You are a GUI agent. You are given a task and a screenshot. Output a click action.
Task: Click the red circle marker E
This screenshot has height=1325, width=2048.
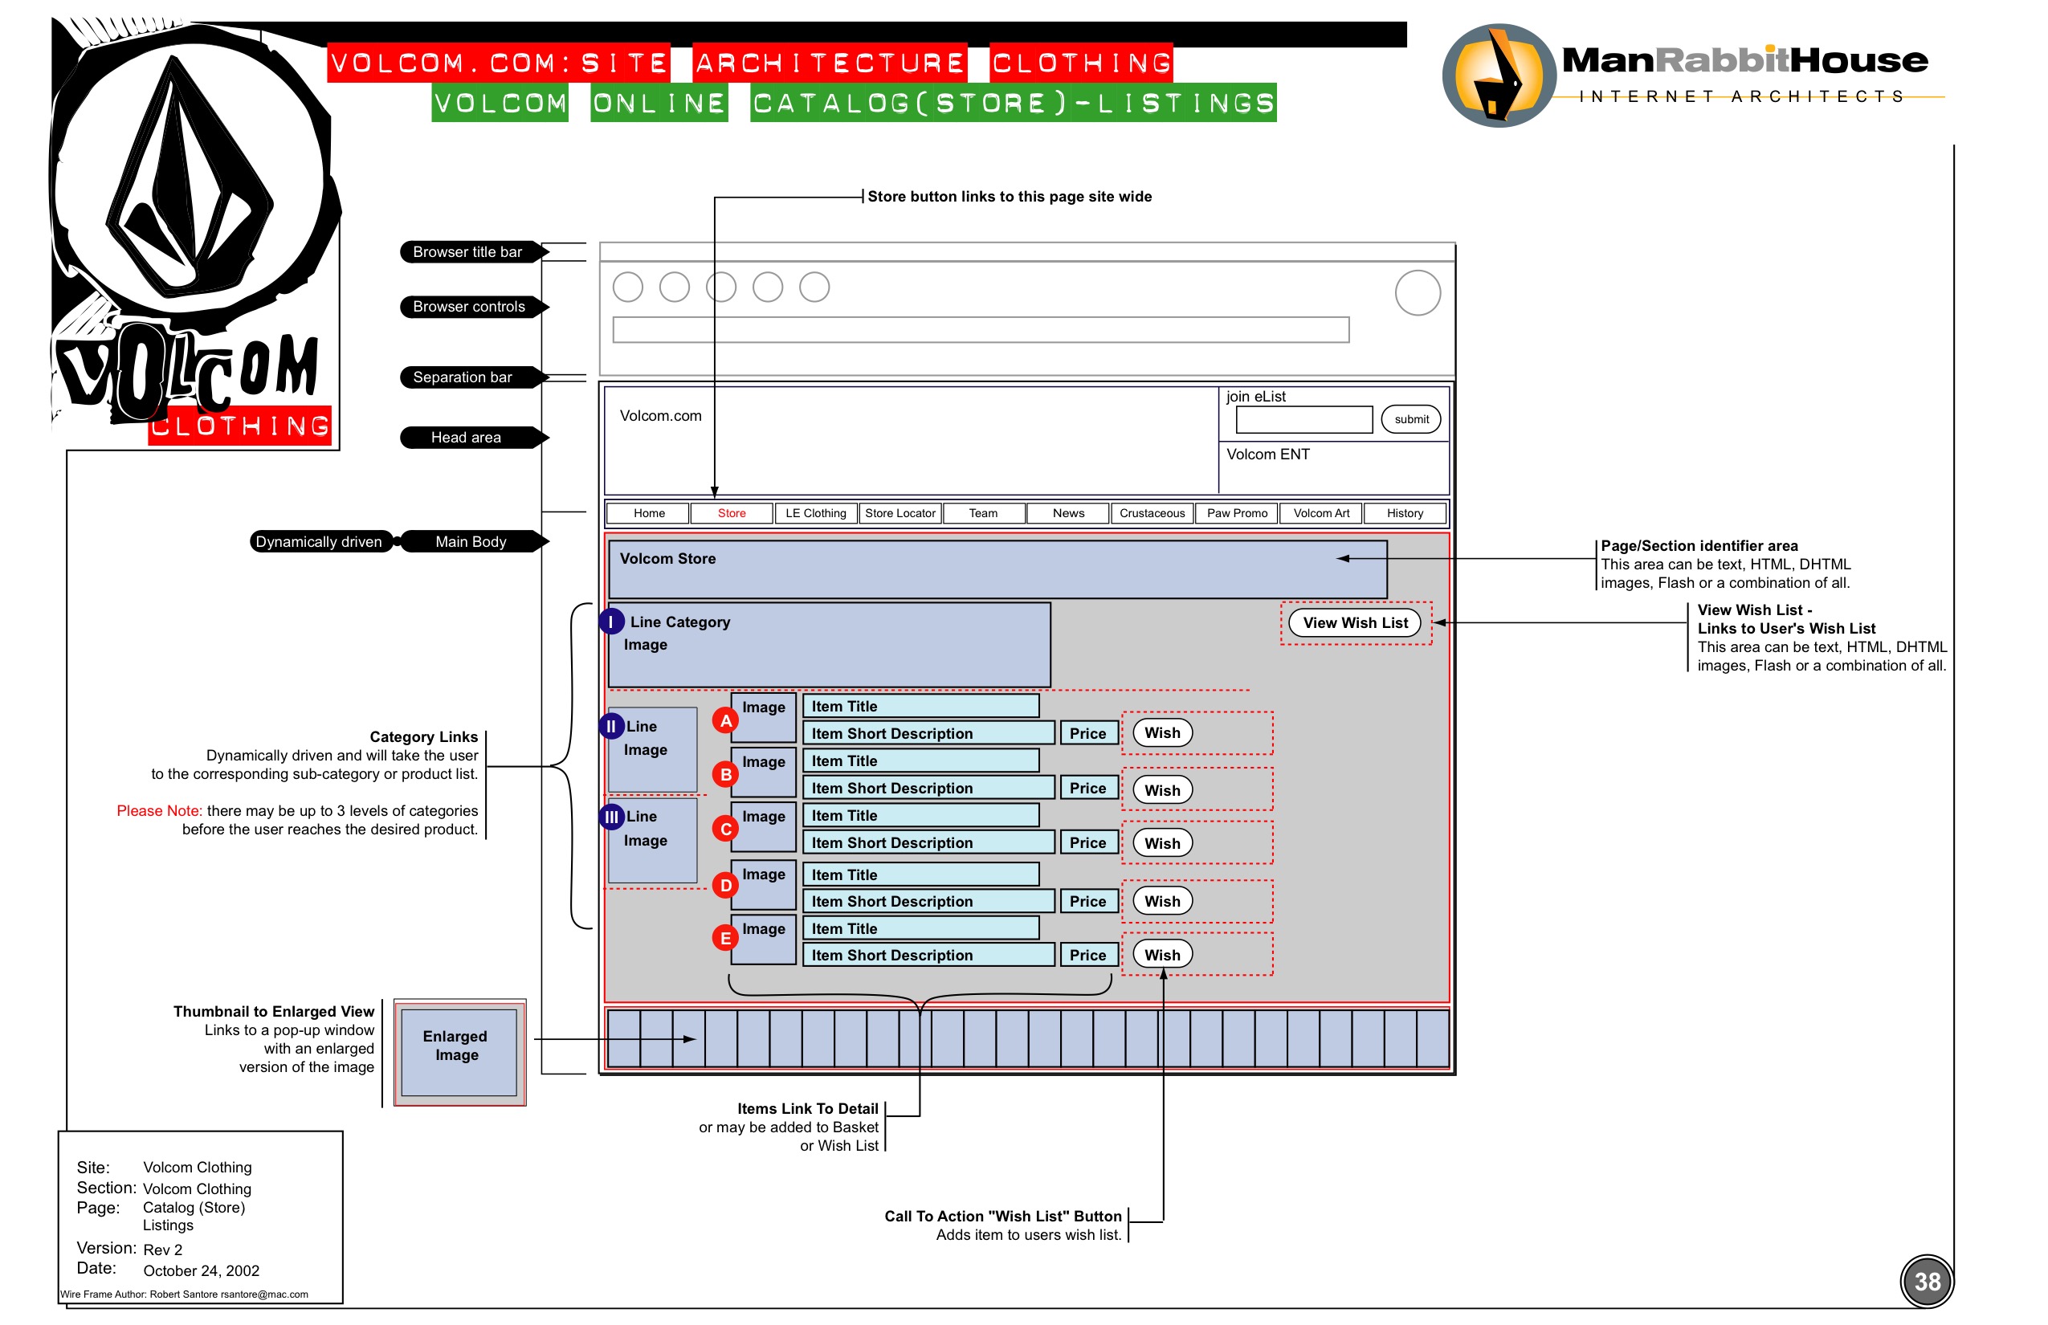point(725,939)
